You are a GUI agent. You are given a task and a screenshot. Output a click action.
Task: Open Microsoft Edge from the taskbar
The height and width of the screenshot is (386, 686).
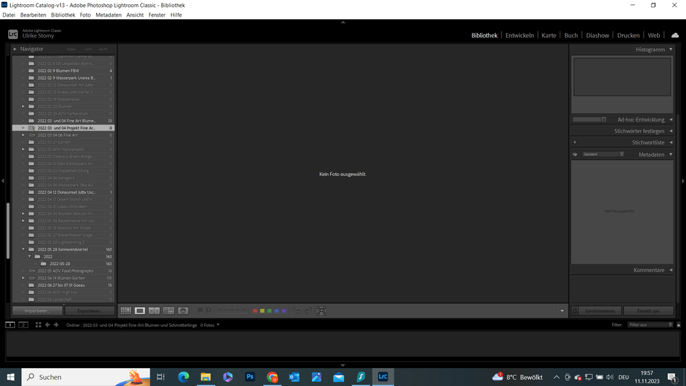[x=183, y=377]
